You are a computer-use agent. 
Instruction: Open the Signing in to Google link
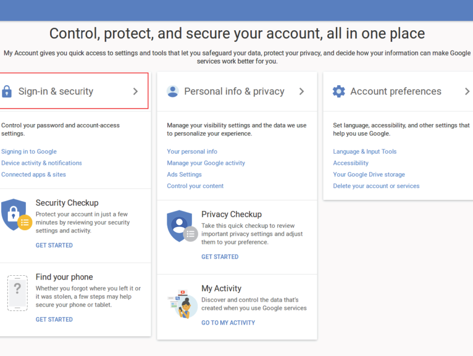tap(29, 151)
